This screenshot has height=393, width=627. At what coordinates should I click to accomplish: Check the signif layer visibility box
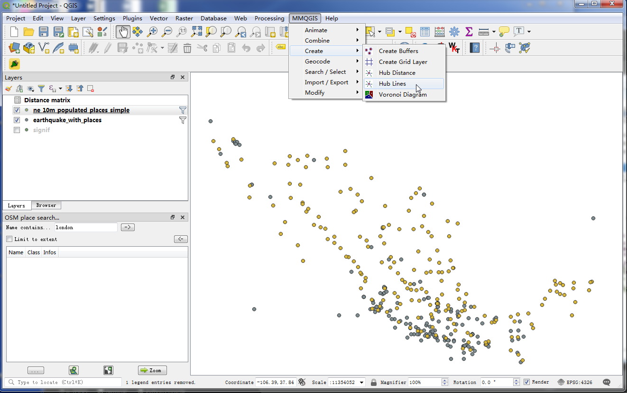(17, 130)
